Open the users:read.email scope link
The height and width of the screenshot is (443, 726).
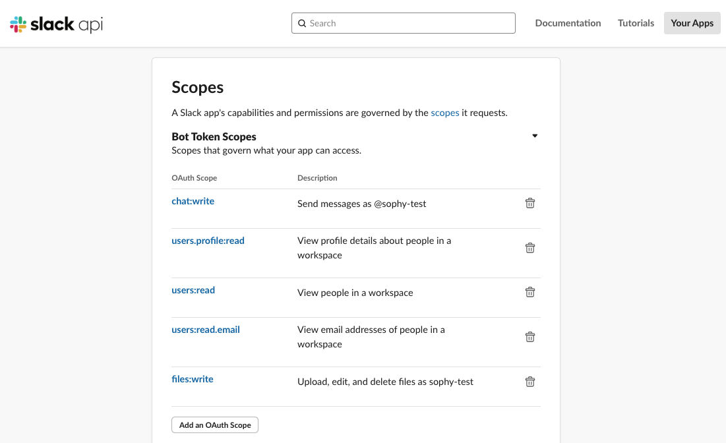[x=206, y=330]
